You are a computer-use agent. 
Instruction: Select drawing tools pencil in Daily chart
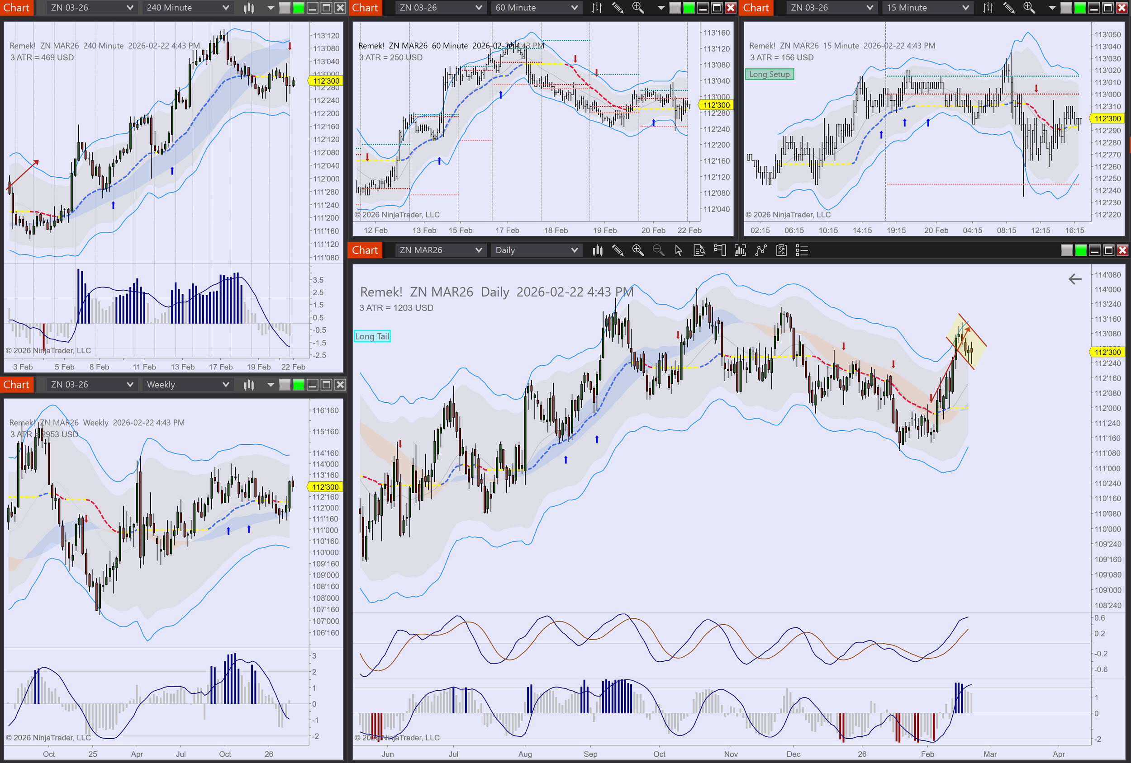click(618, 250)
